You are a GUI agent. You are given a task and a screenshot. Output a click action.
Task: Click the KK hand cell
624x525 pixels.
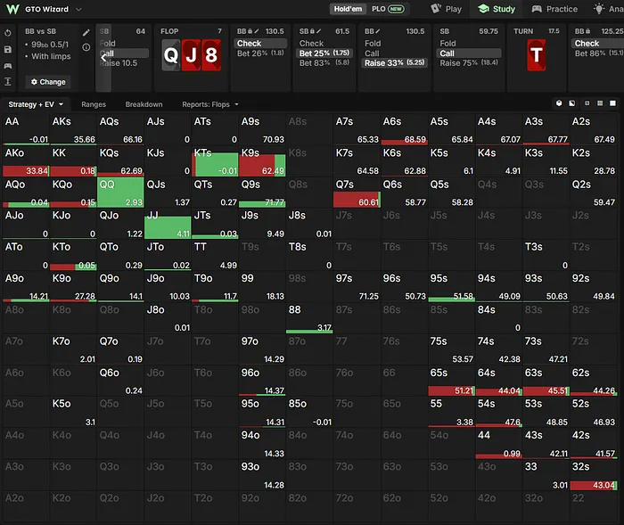pos(73,161)
